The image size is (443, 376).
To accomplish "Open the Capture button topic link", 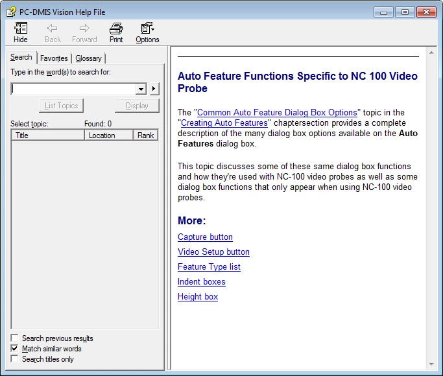I will [205, 237].
